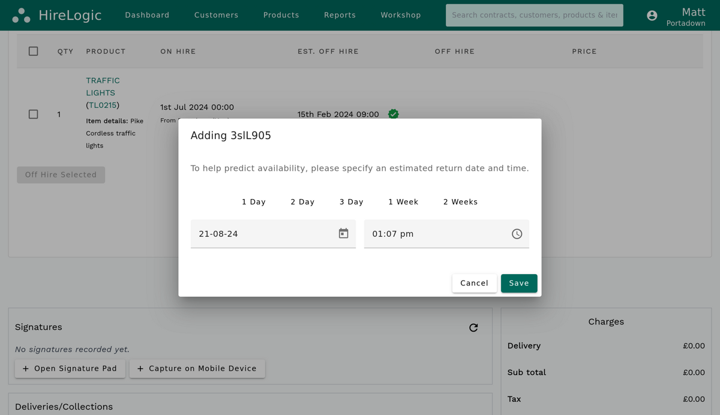Check the Traffic Lights row checkbox

[x=33, y=114]
